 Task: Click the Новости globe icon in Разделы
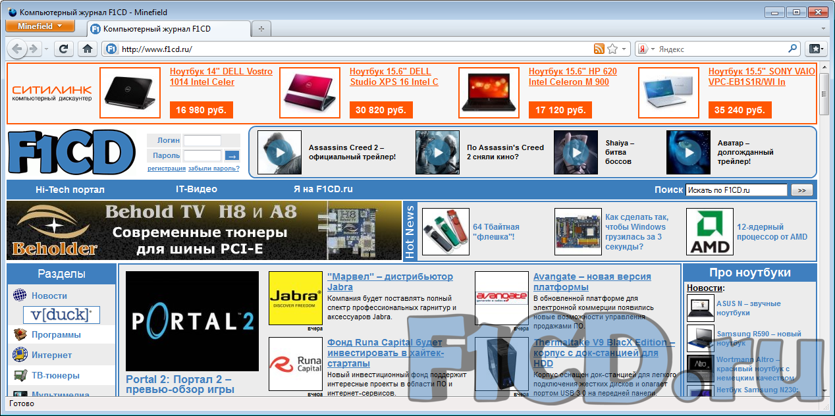pos(20,296)
